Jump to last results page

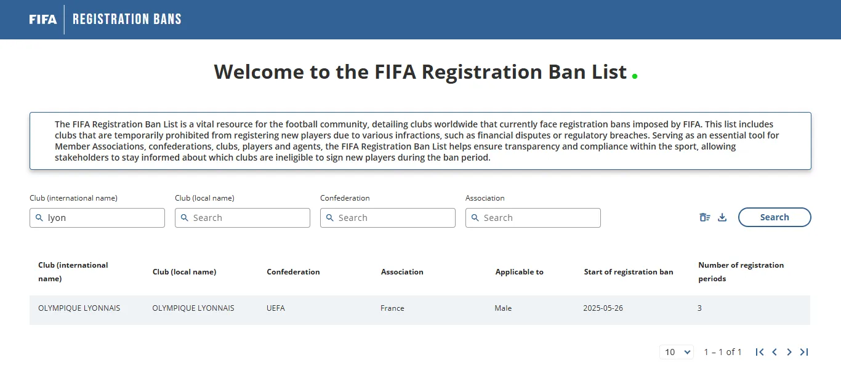point(804,352)
